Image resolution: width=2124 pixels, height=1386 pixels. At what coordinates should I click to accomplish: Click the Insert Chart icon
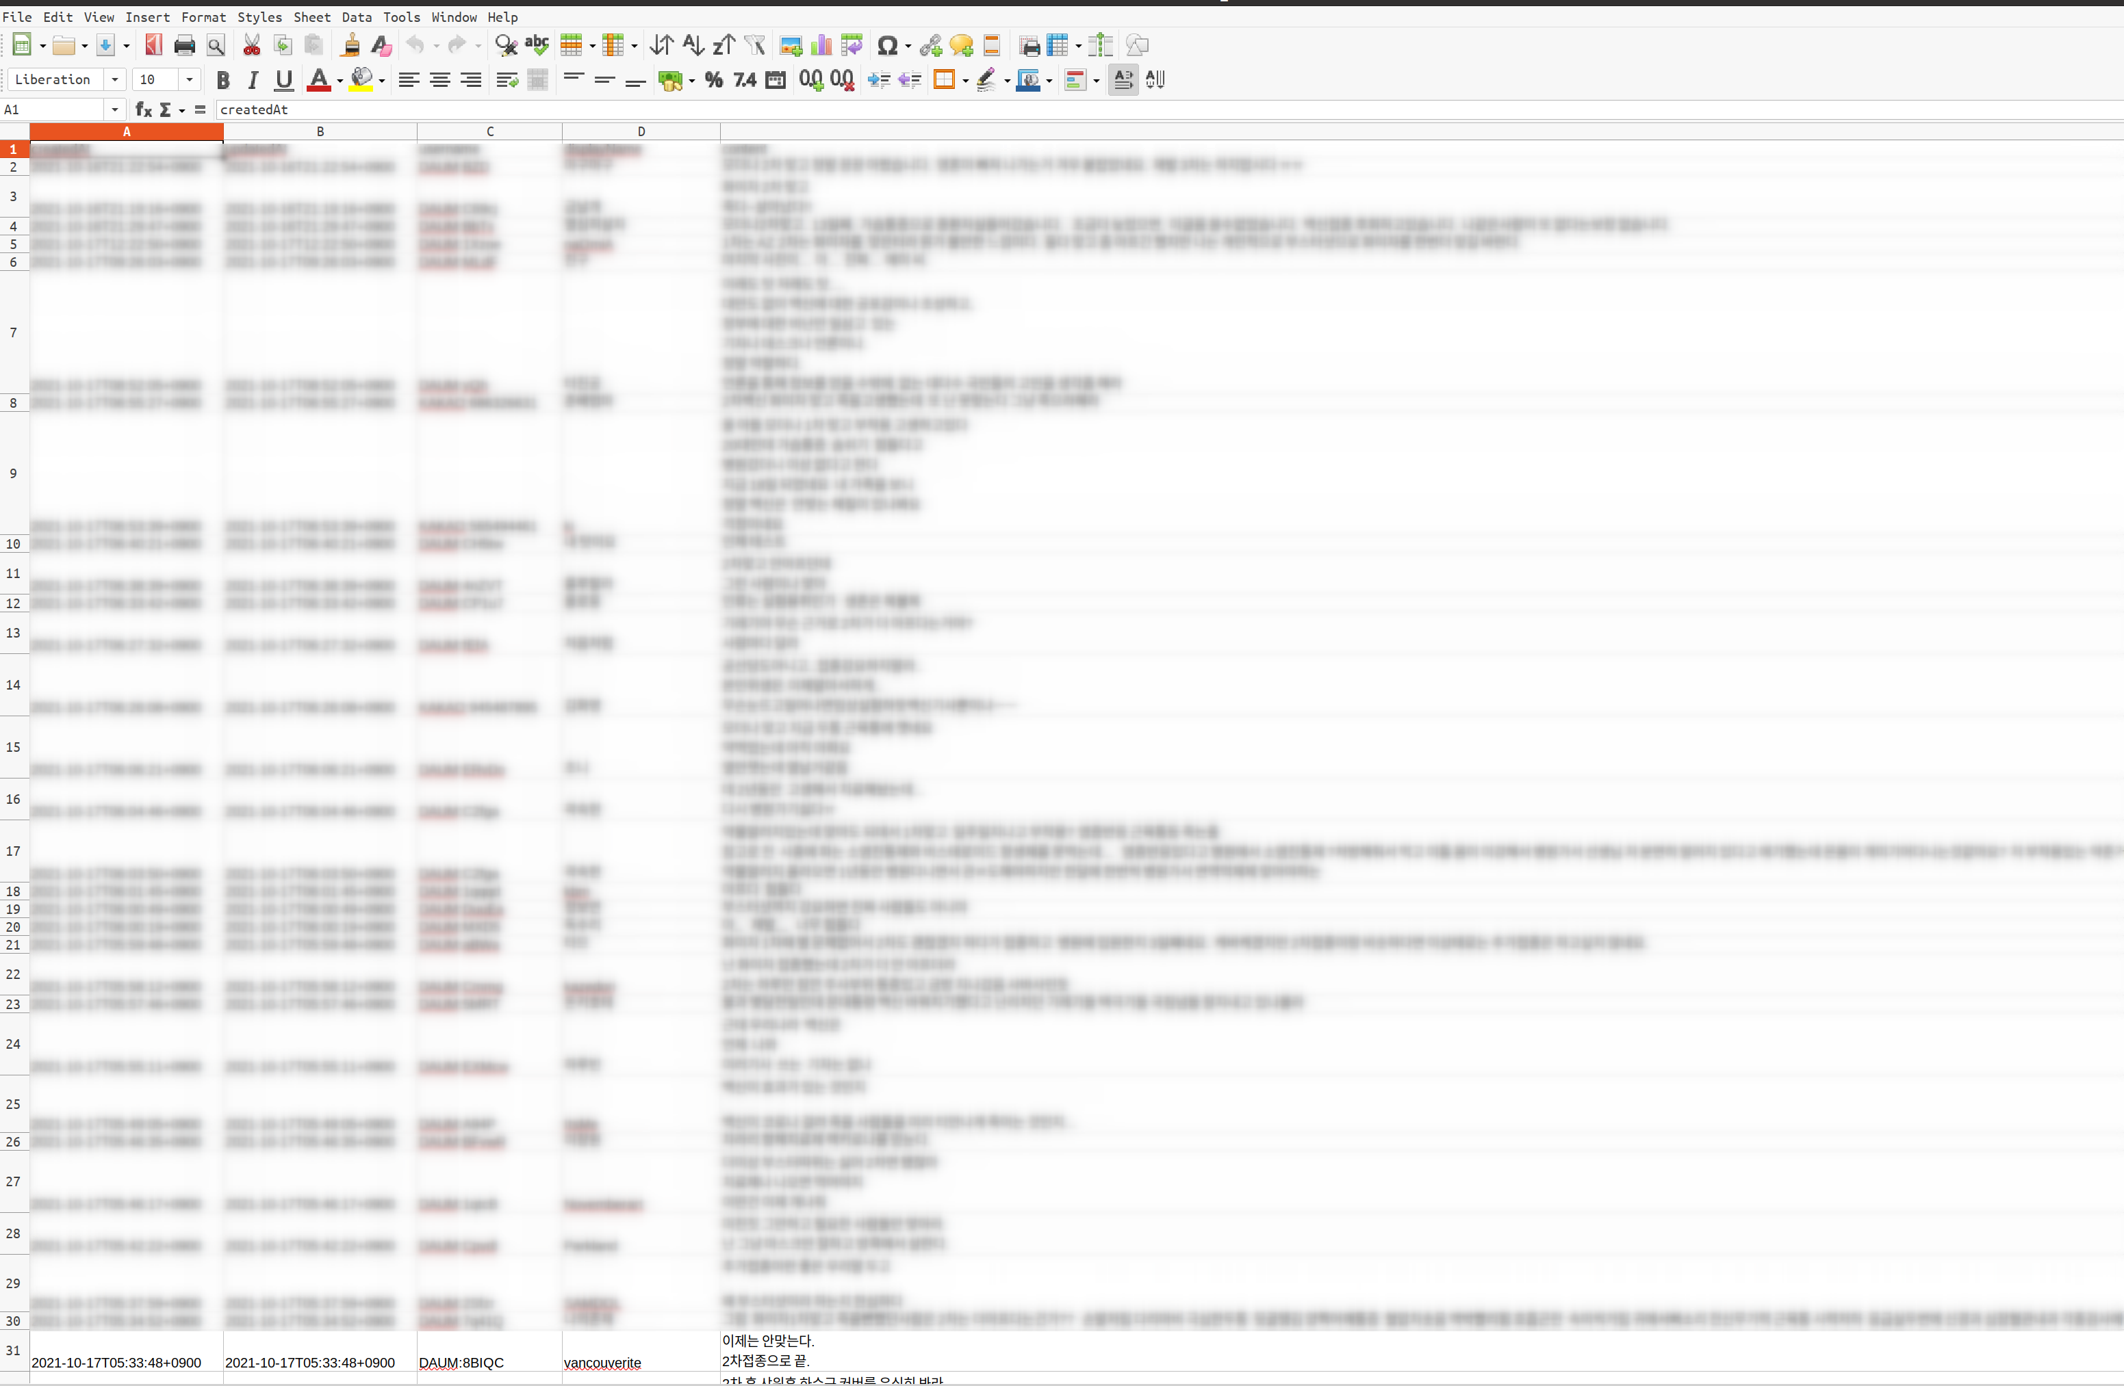[x=821, y=45]
